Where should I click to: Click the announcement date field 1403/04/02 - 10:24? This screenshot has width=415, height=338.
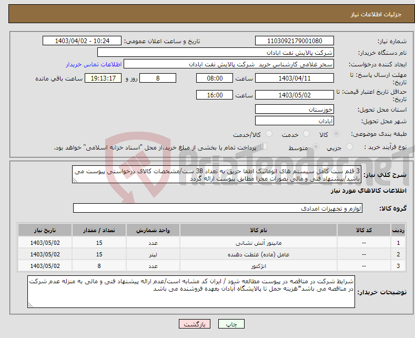82,41
